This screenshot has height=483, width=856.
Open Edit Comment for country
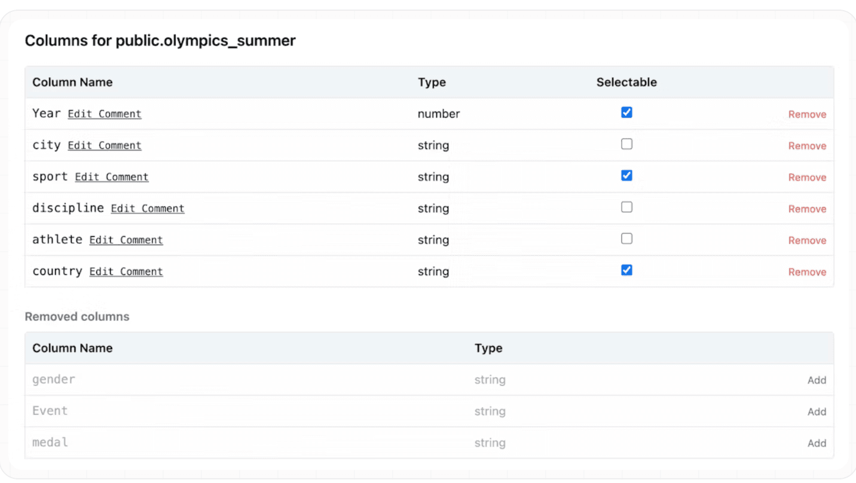[x=126, y=271]
